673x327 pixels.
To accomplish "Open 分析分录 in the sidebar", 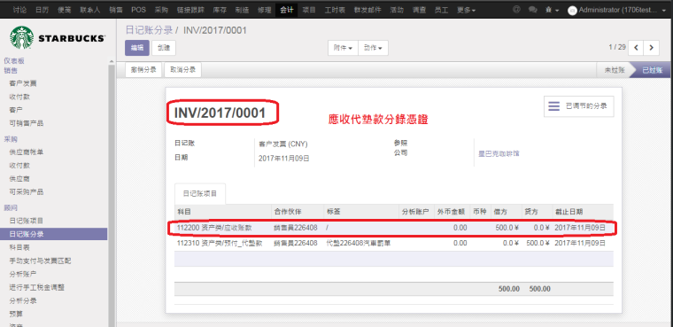I will 23,300.
